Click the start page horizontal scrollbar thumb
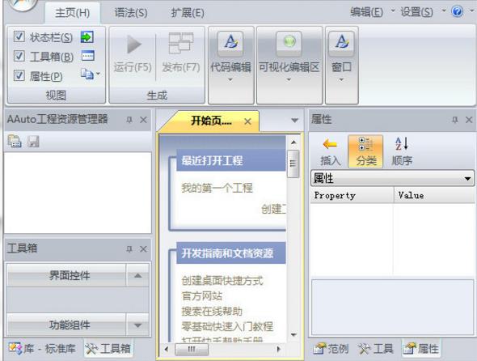This screenshot has height=361, width=477. click(x=192, y=349)
